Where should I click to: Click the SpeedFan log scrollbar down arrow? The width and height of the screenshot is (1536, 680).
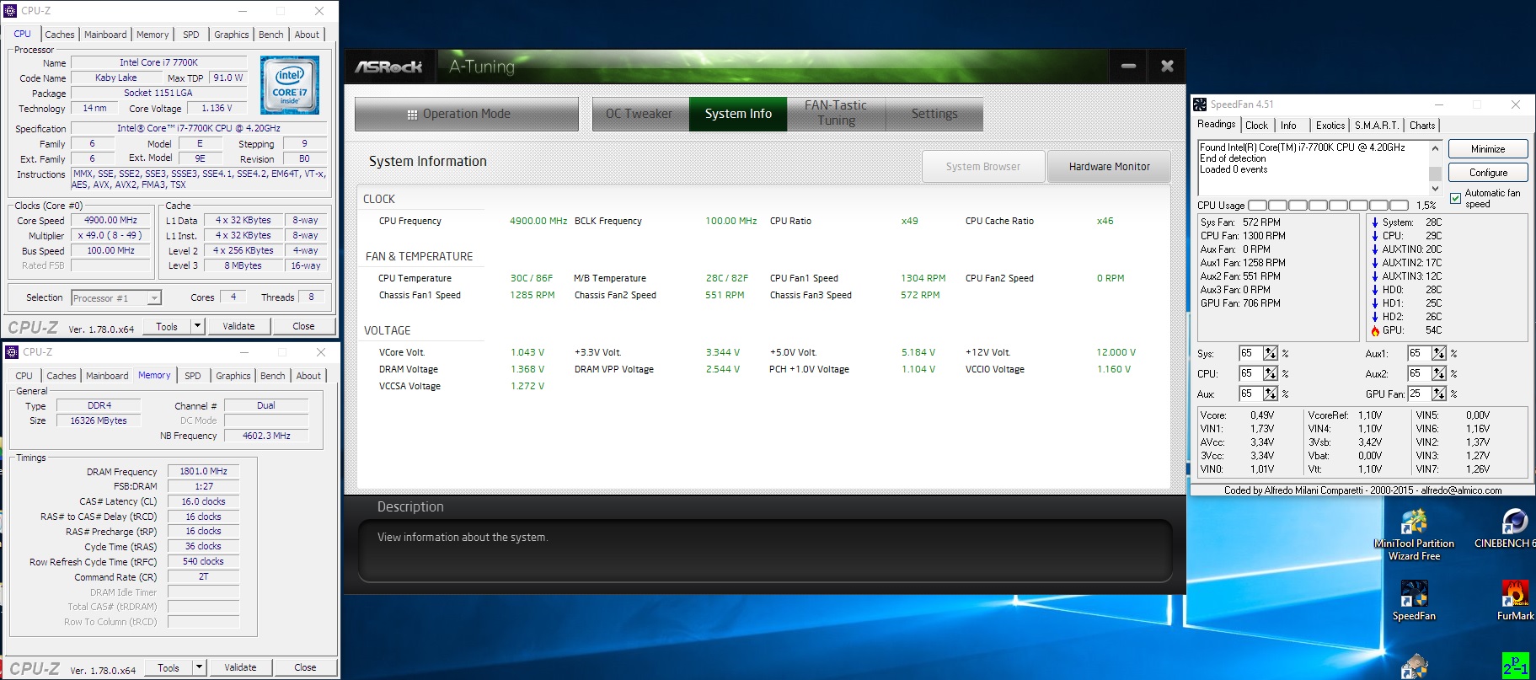click(1435, 189)
